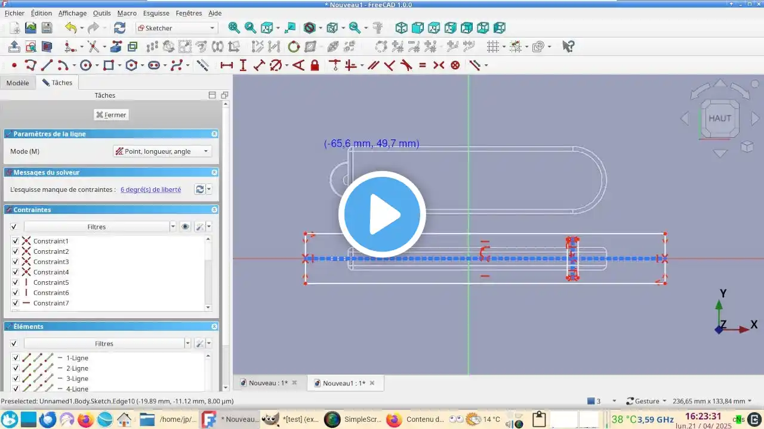The image size is (764, 429).
Task: Select the rectangle drawing tool
Action: [109, 65]
